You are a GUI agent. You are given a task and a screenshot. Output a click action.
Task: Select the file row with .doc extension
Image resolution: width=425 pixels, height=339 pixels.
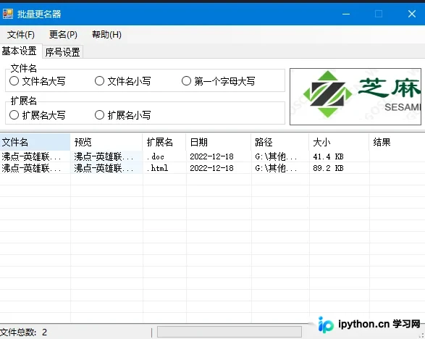[213, 156]
